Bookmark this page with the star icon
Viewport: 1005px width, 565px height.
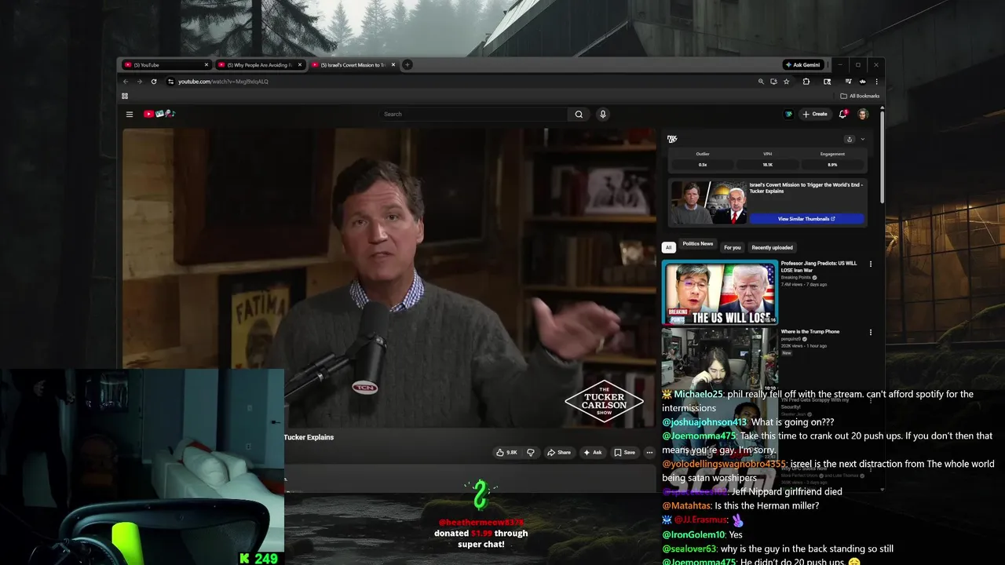(786, 82)
